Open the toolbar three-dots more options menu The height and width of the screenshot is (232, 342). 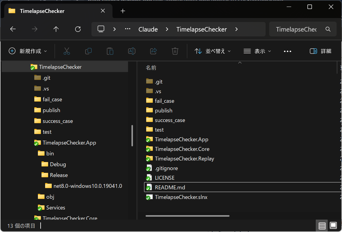pos(288,51)
